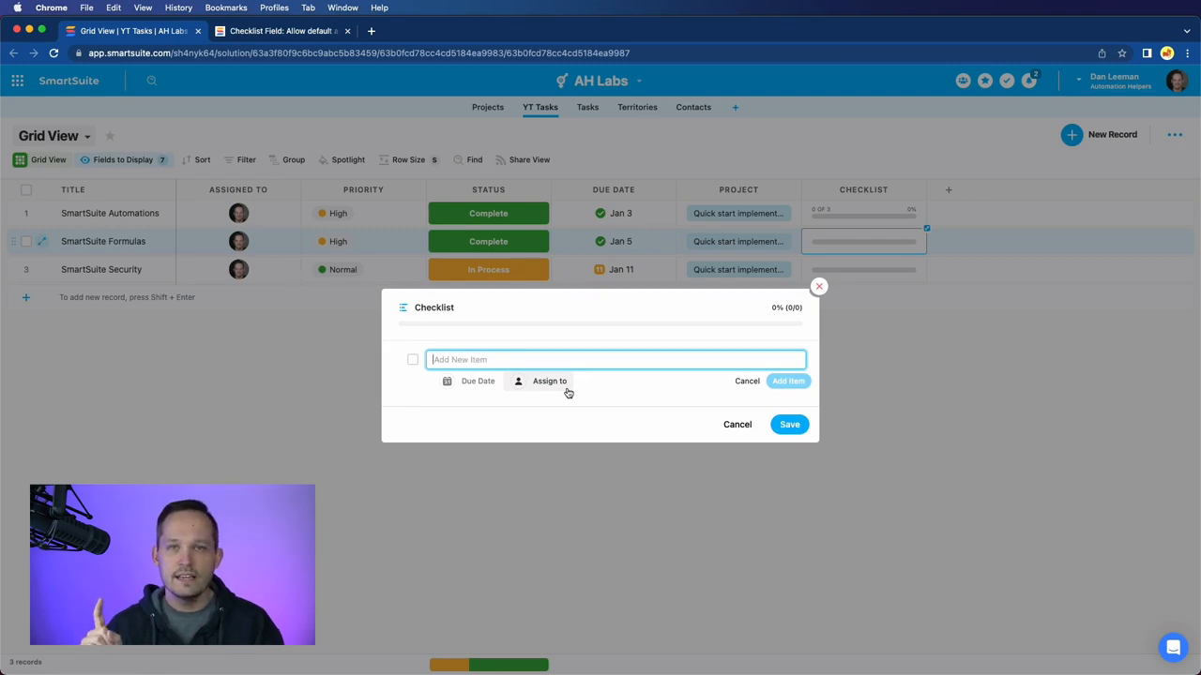Add a new app with the plus tab icon
1201x675 pixels.
pyautogui.click(x=736, y=107)
